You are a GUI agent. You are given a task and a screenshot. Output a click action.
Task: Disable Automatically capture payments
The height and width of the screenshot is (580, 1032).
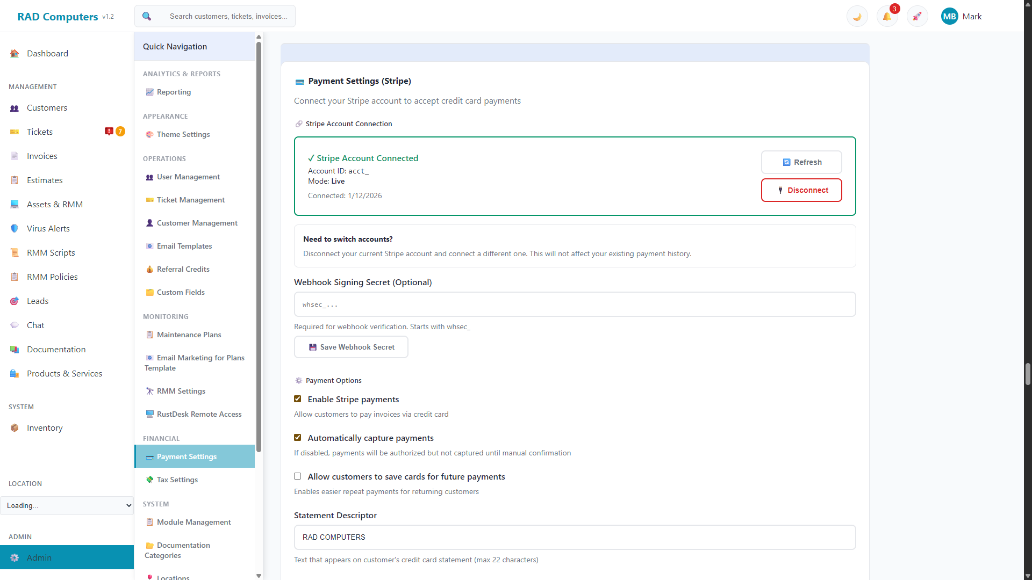coord(297,437)
